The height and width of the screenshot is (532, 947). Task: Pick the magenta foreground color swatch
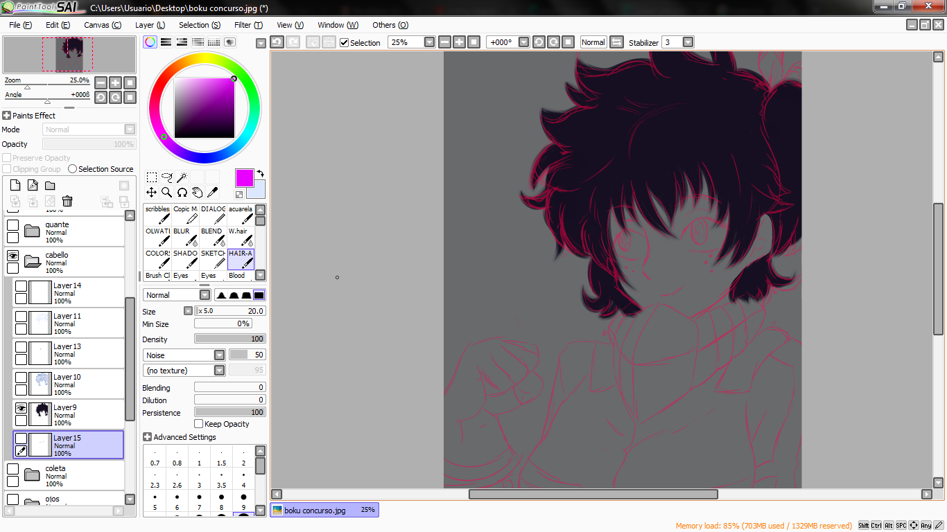coord(244,177)
